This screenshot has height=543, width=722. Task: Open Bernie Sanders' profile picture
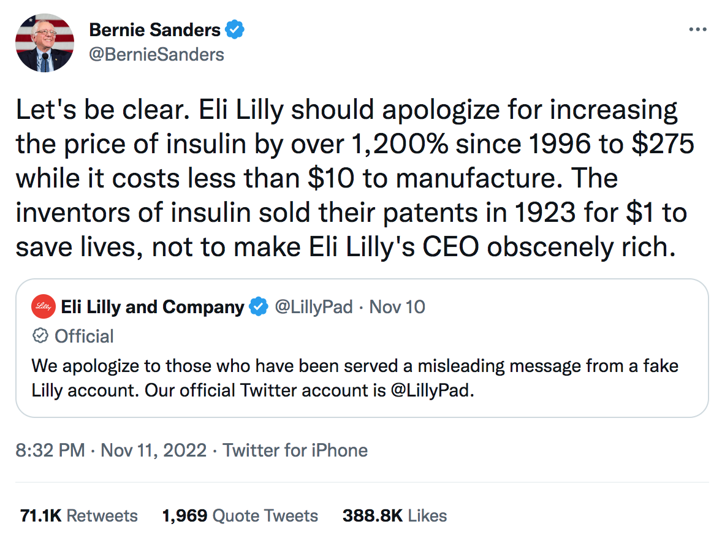pyautogui.click(x=45, y=43)
